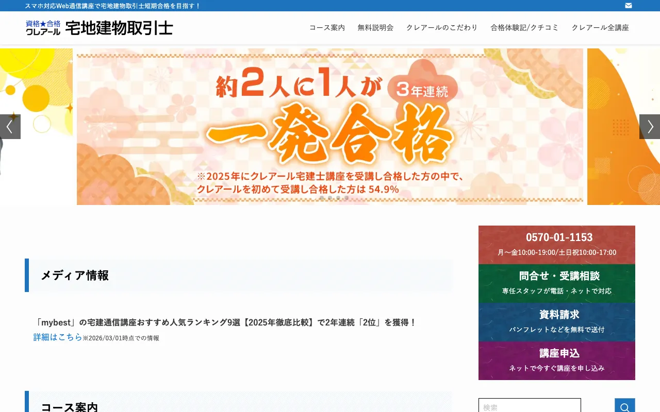
Task: Click the ※2026/03/01時点での情報 note
Action: (x=121, y=338)
